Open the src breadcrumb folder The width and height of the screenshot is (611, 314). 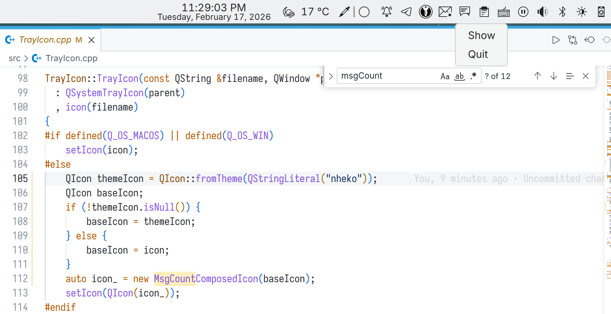pyautogui.click(x=14, y=58)
